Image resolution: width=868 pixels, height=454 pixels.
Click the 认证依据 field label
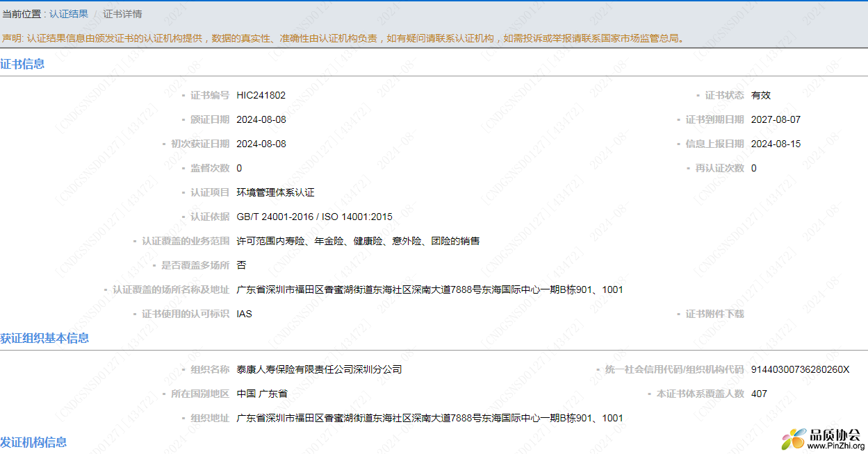210,217
